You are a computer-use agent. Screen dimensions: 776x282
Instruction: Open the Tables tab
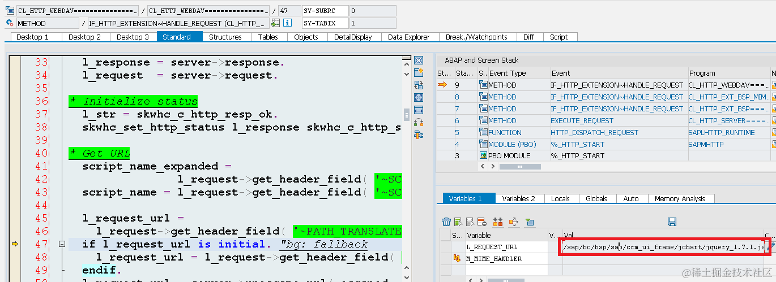coord(268,37)
